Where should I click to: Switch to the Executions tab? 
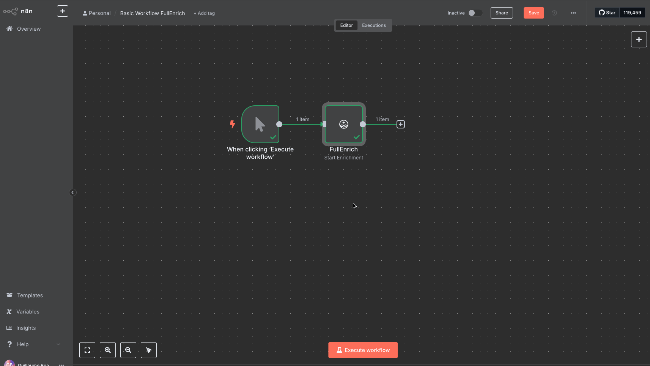374,25
